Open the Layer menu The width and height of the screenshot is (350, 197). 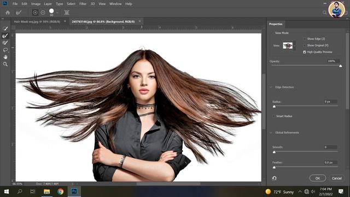coord(48,4)
